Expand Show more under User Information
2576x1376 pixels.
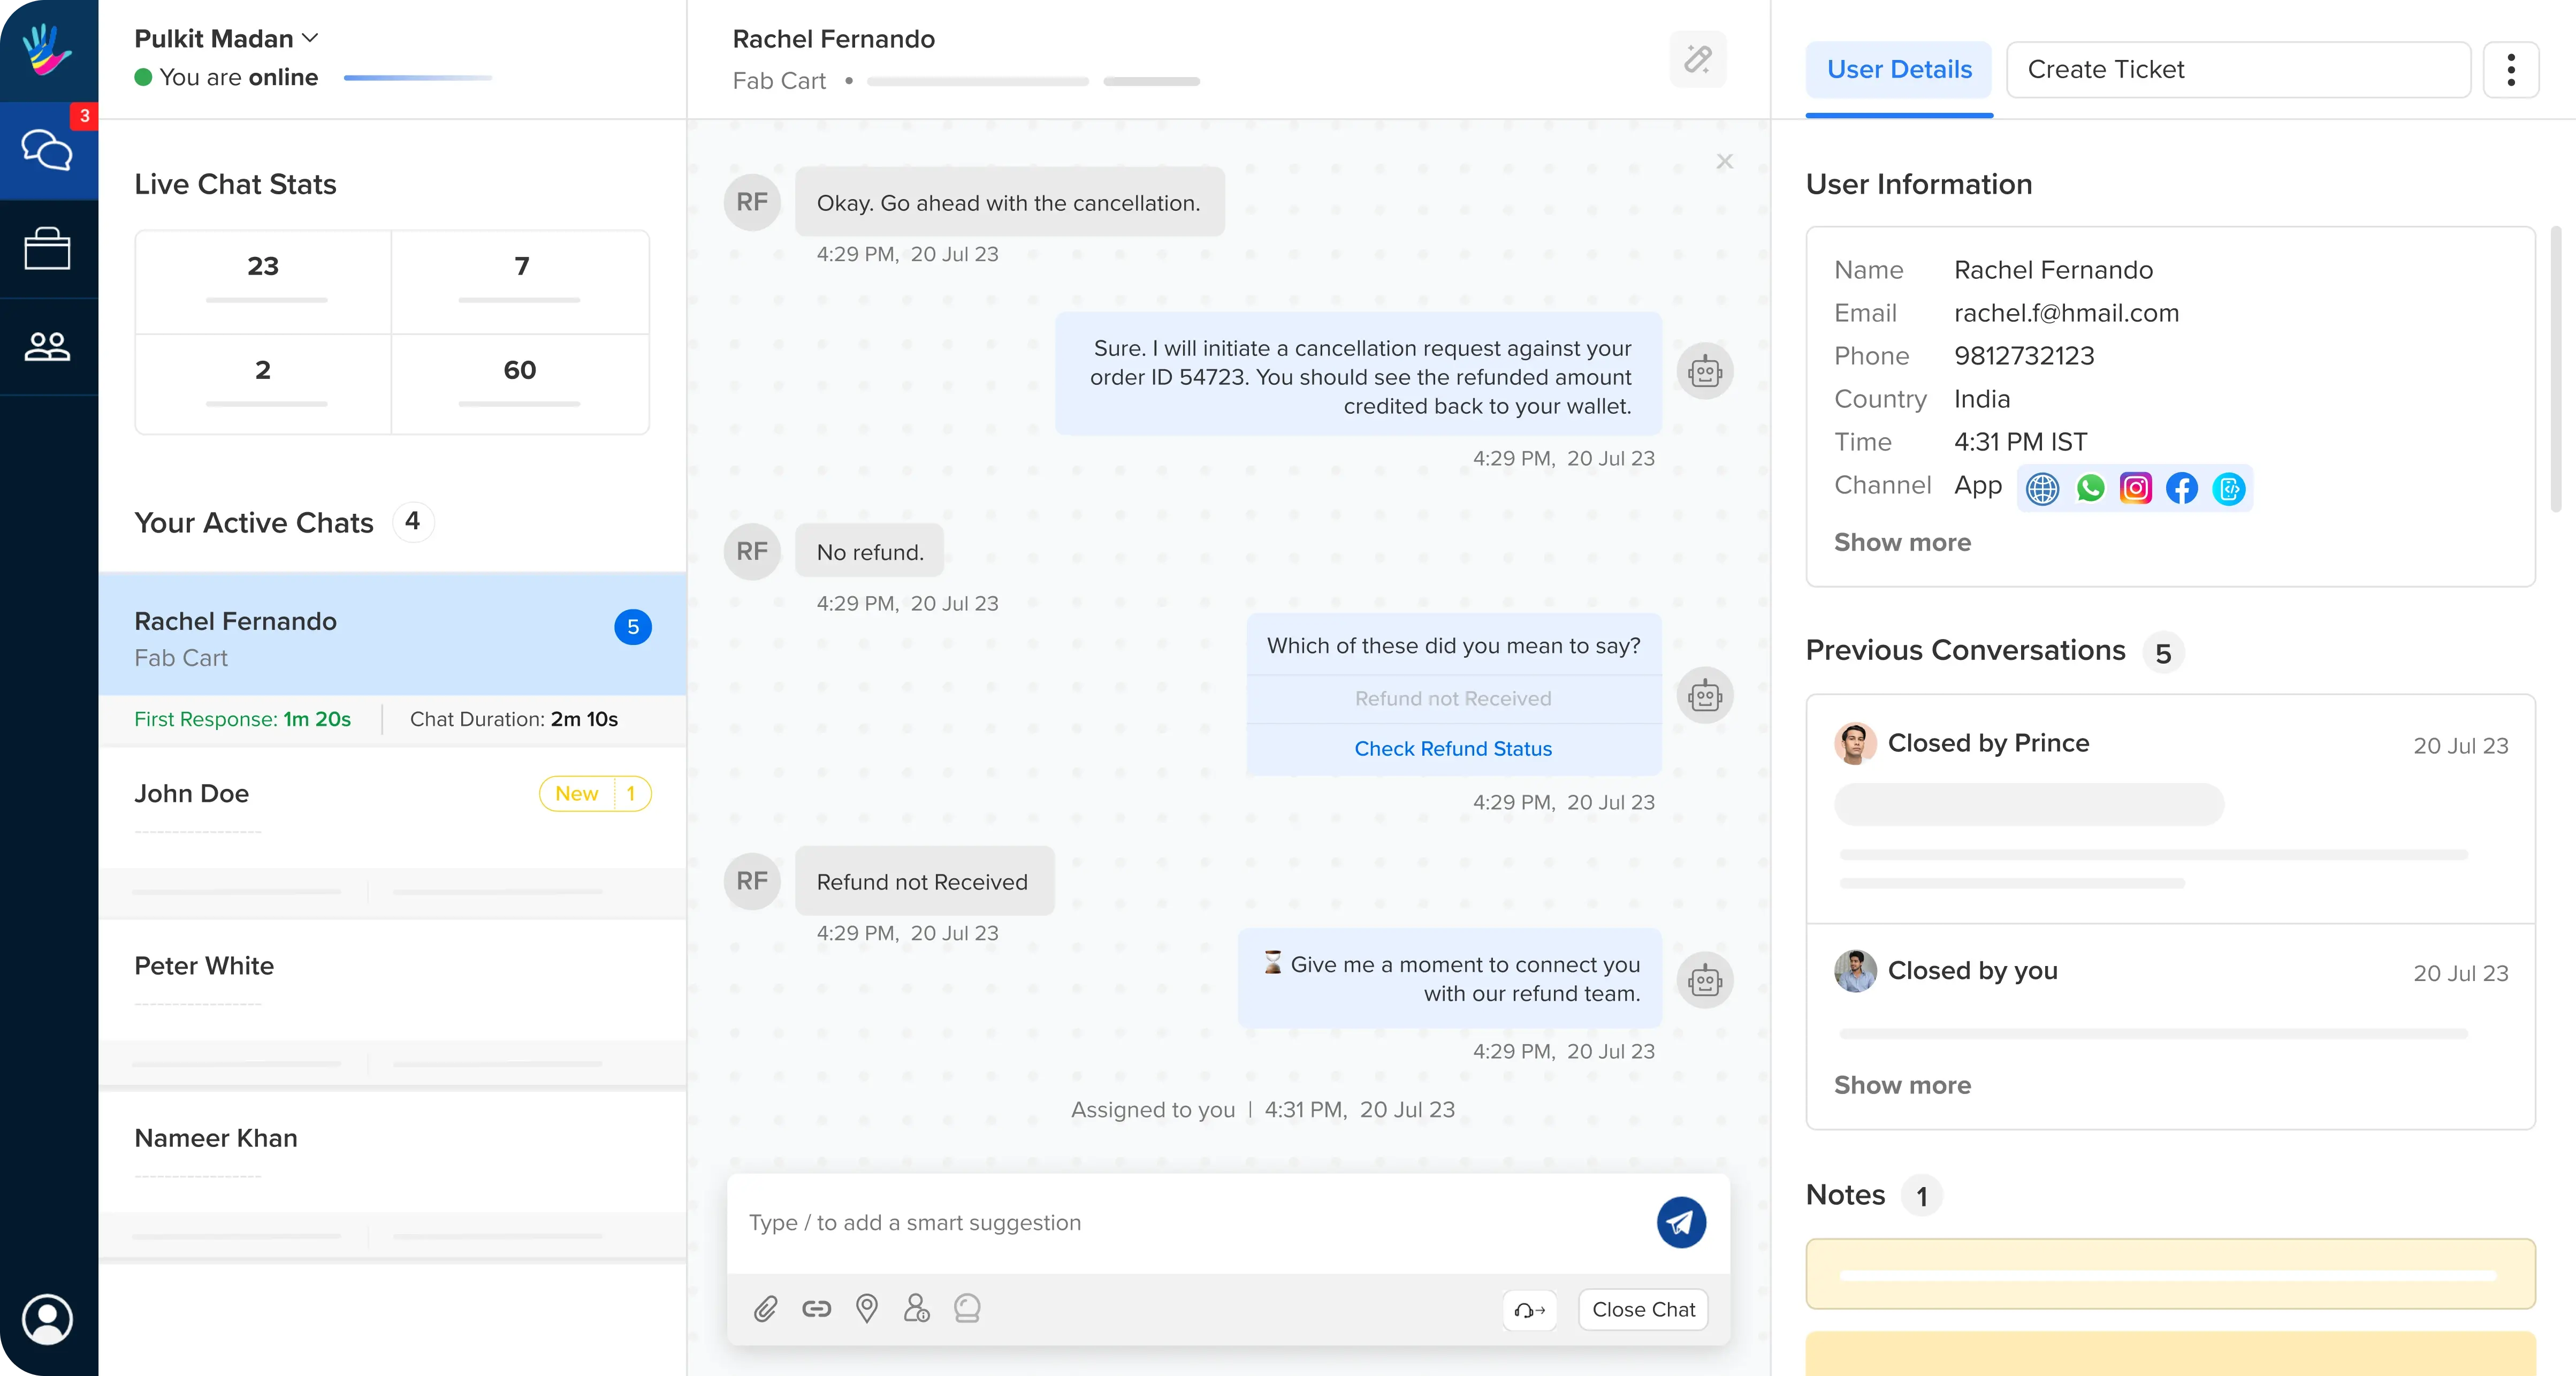1901,542
